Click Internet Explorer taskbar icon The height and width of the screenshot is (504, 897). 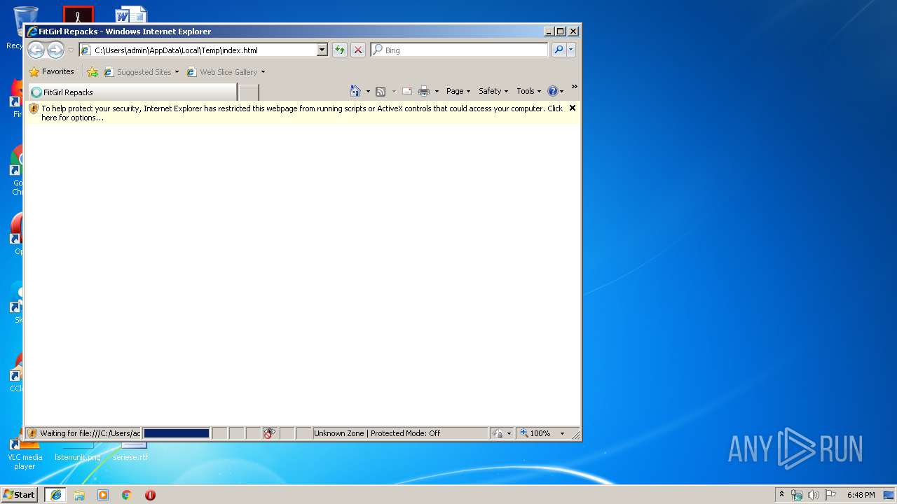coord(55,495)
